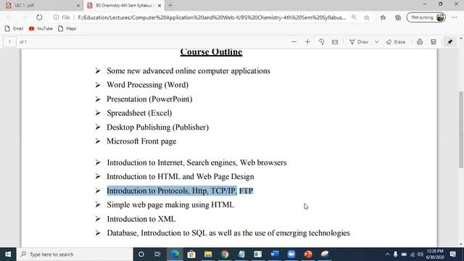Image resolution: width=464 pixels, height=261 pixels.
Task: Open the browser Settings and more menu
Action: pos(455,17)
